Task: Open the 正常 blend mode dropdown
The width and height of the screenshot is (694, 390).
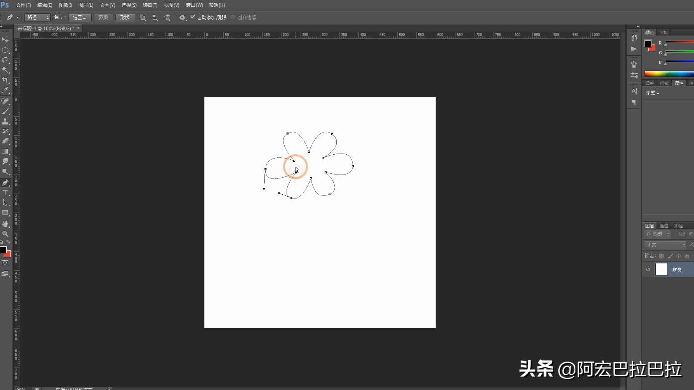Action: pos(665,244)
